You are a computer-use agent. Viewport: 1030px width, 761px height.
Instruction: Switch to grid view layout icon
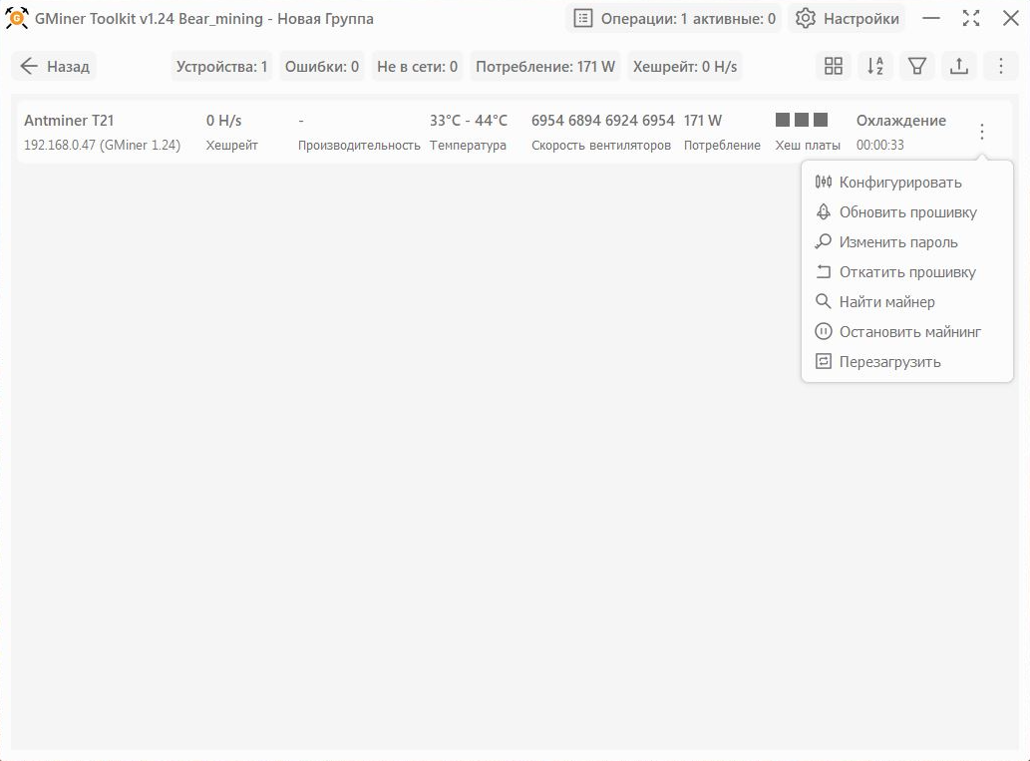[x=833, y=67]
